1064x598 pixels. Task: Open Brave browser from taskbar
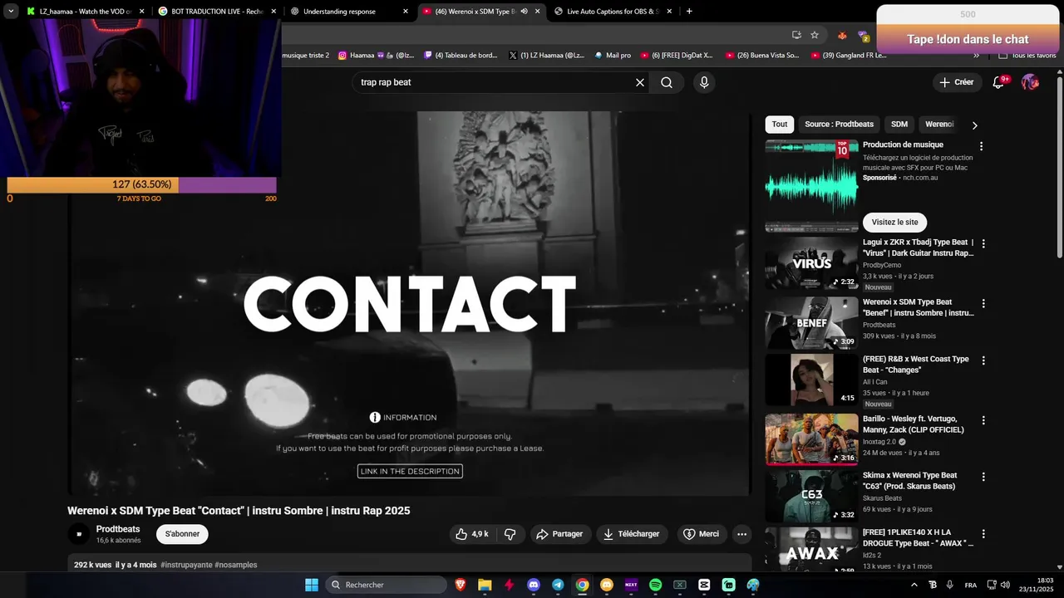(x=461, y=585)
